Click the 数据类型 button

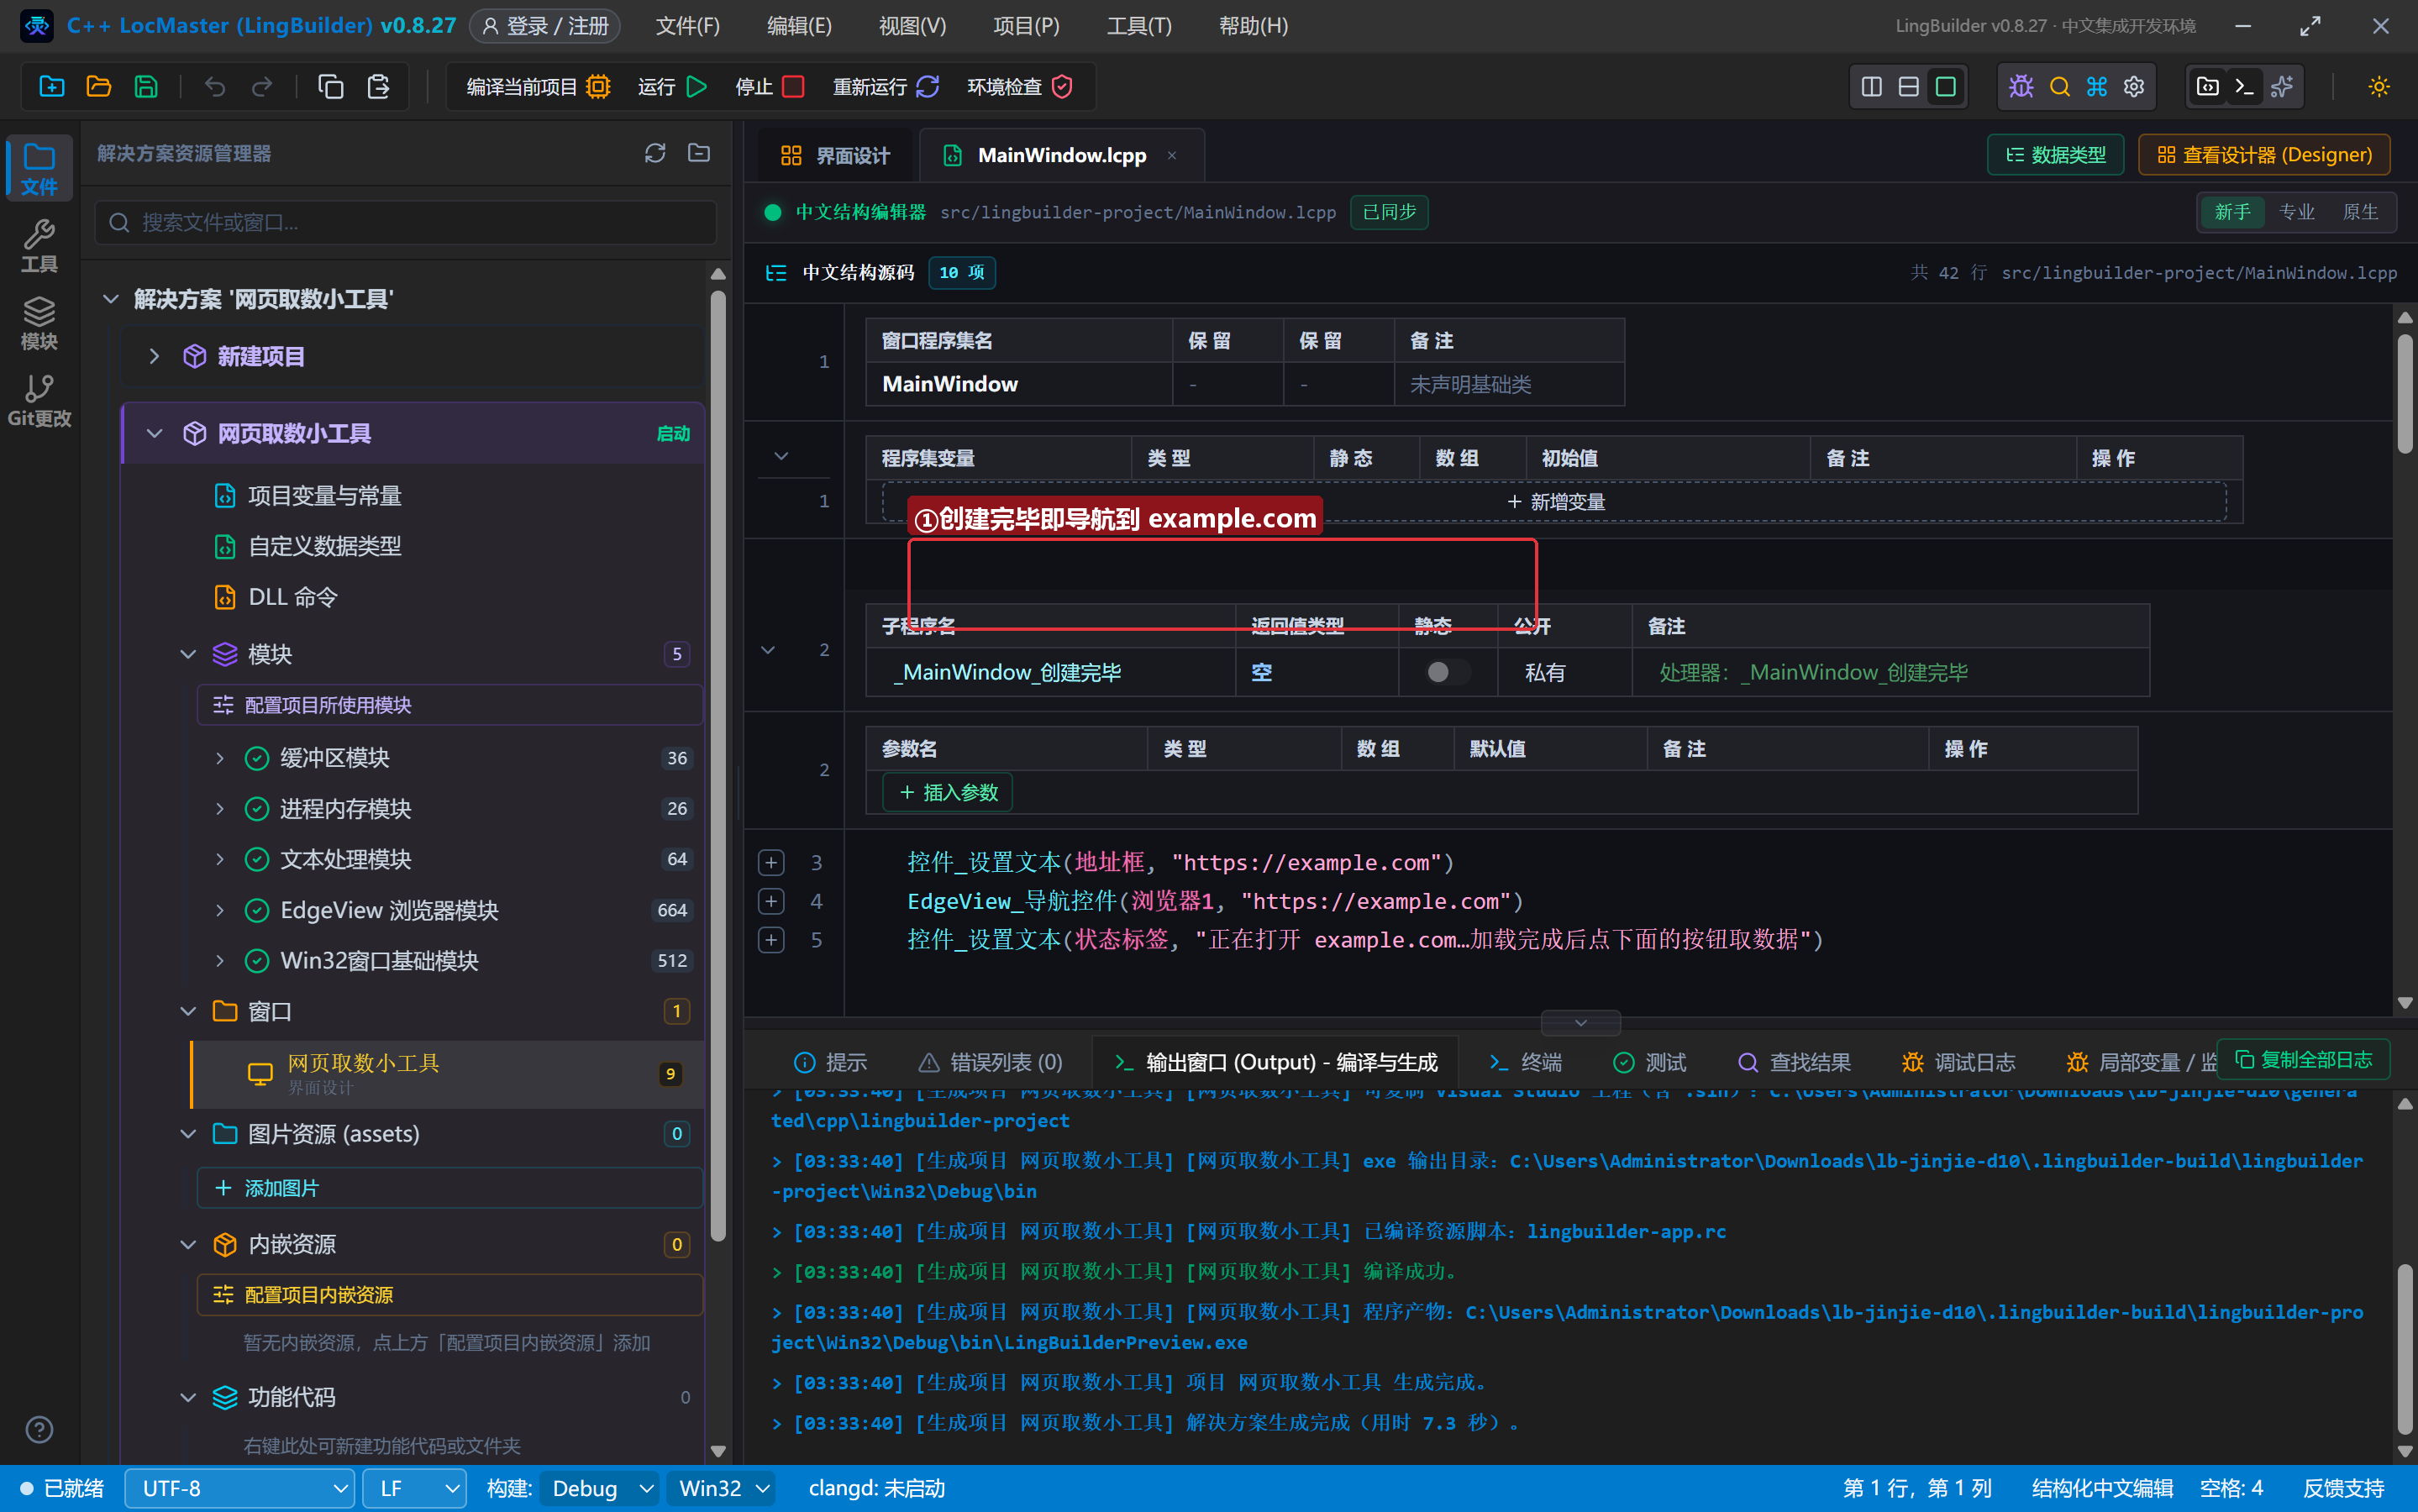pyautogui.click(x=2056, y=155)
